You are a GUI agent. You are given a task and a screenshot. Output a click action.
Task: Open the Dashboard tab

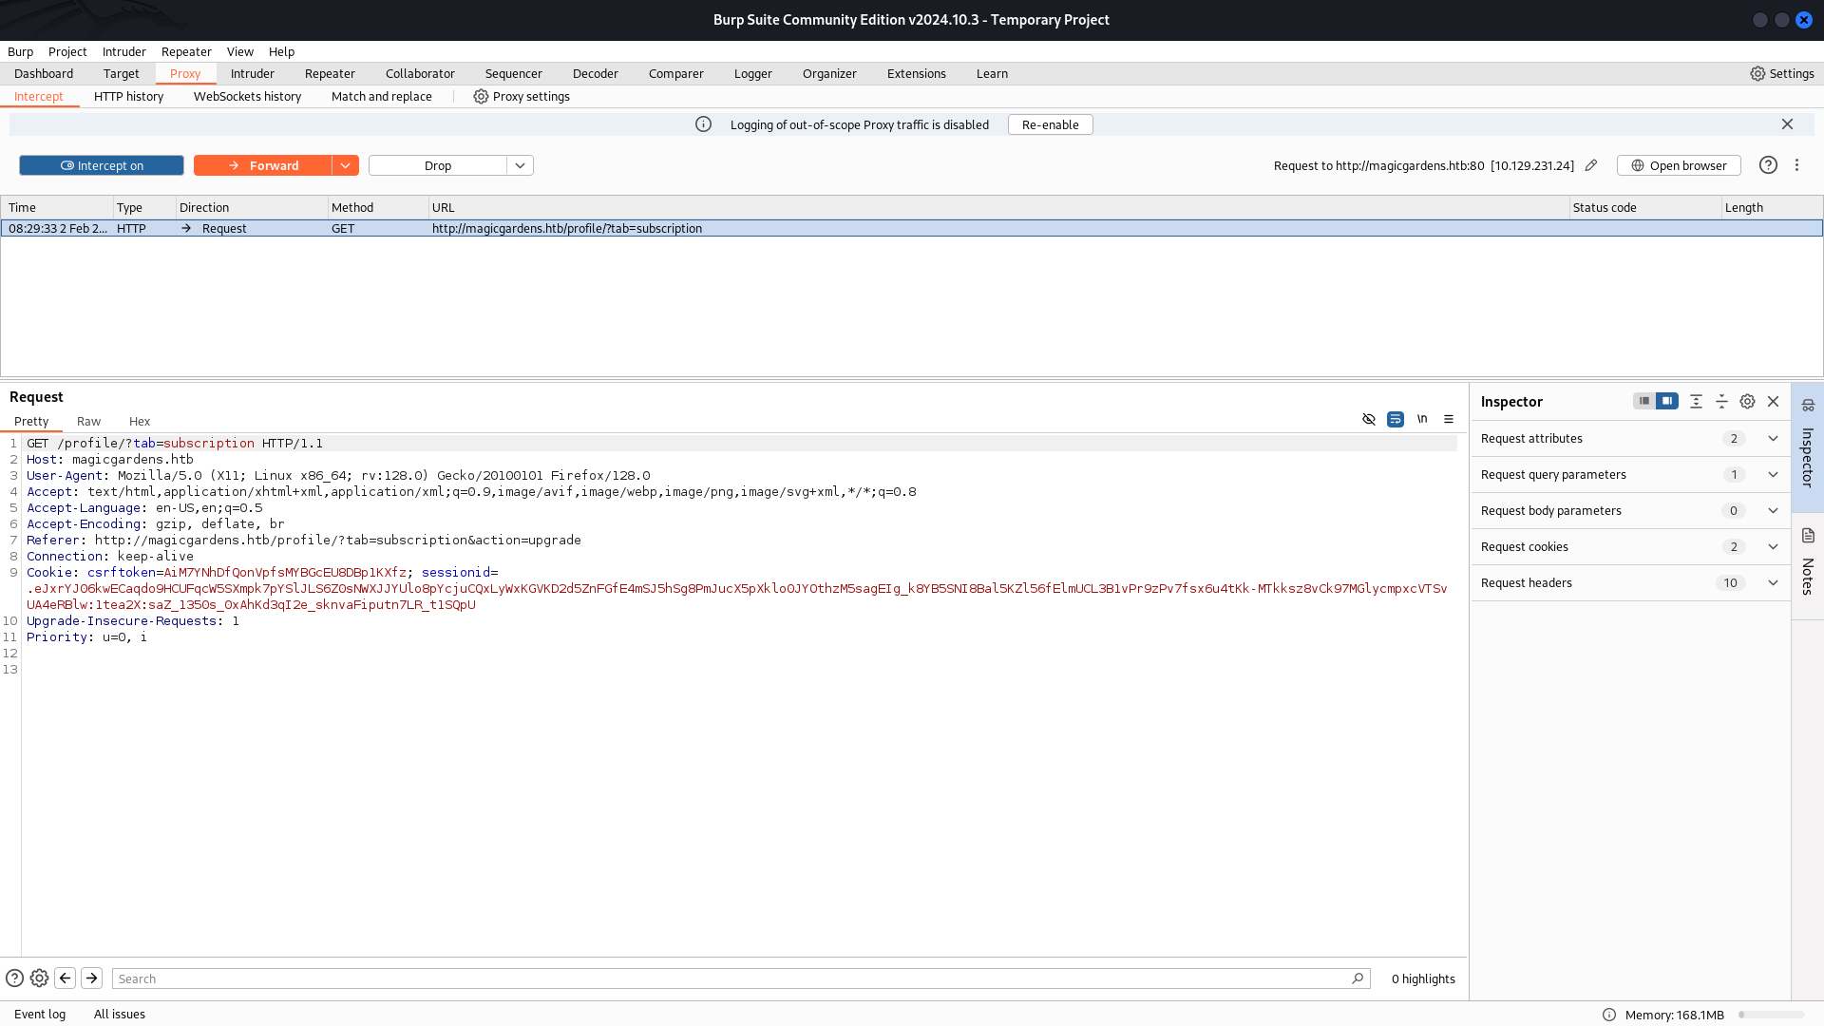(x=44, y=73)
